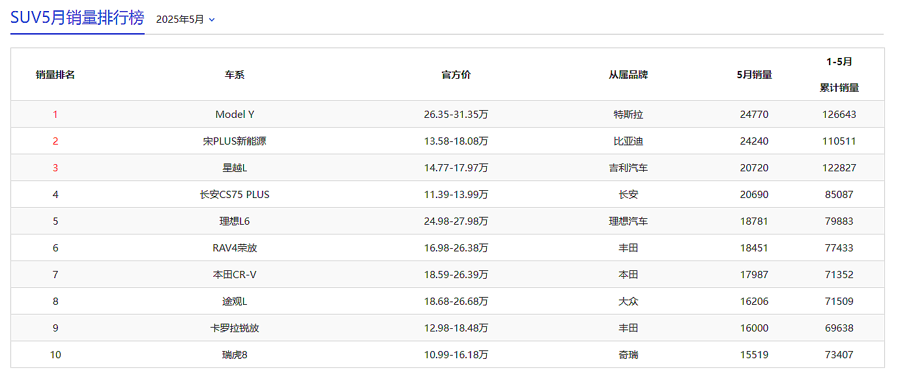Click the 从属品牌 column header
The image size is (898, 381).
coord(628,75)
